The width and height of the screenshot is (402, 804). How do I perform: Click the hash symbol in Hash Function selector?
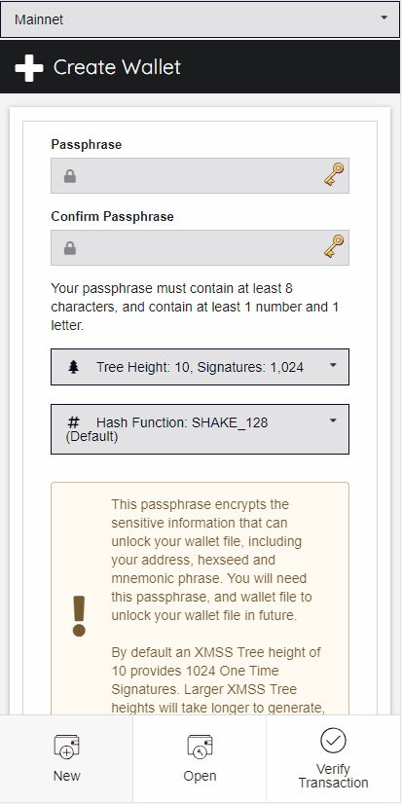74,423
